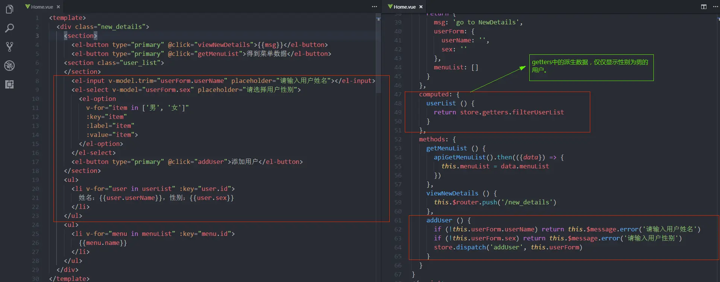Click :label="item" on line 12

click(x=110, y=126)
